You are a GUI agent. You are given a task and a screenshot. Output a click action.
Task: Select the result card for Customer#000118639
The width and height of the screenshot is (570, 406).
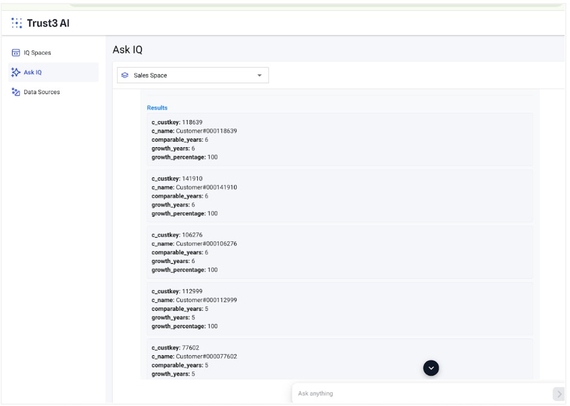(x=339, y=139)
